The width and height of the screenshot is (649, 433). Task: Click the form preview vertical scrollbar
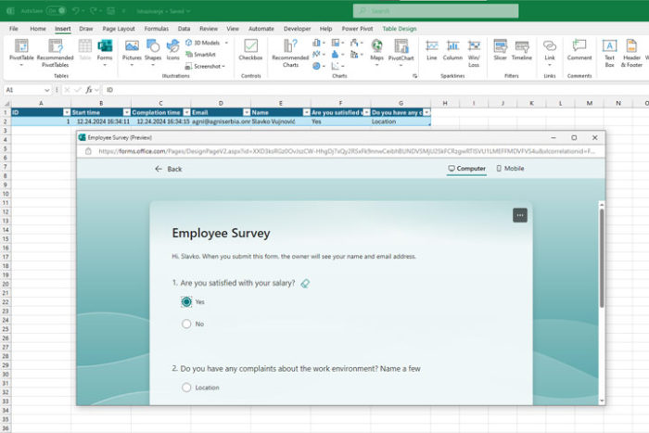coord(602,259)
